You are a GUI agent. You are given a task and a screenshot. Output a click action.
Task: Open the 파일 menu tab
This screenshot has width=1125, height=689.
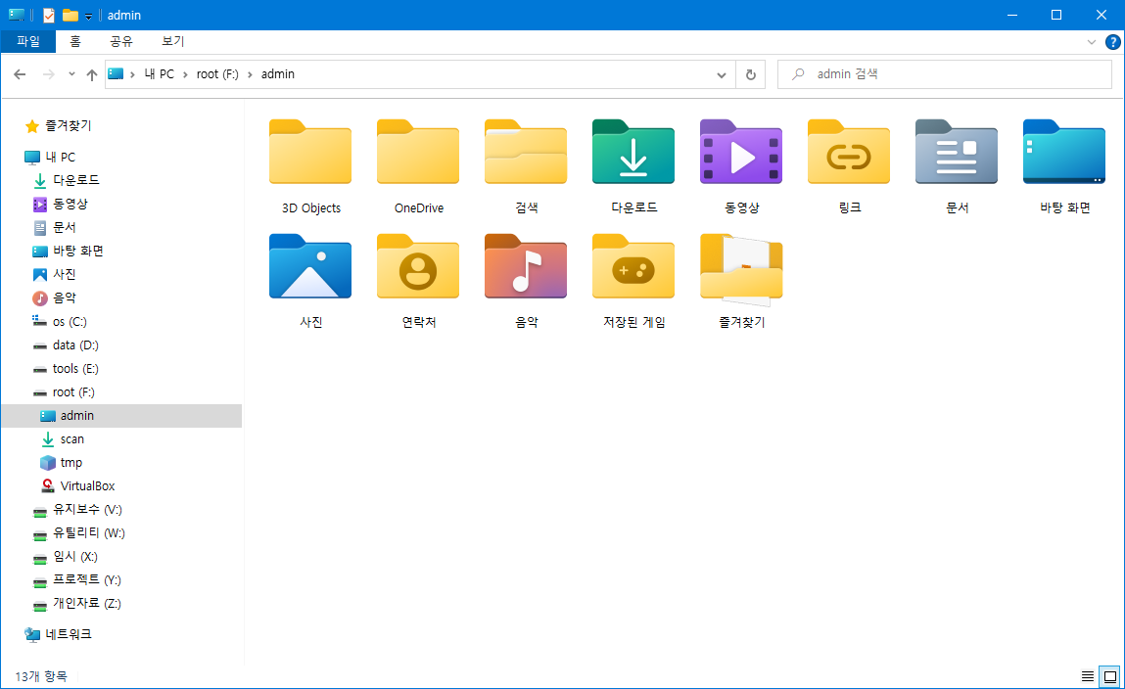[28, 41]
